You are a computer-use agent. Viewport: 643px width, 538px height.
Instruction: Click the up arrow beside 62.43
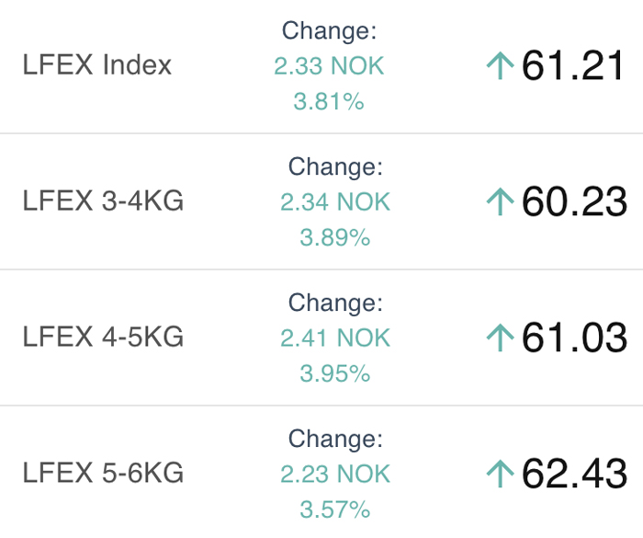coord(500,474)
